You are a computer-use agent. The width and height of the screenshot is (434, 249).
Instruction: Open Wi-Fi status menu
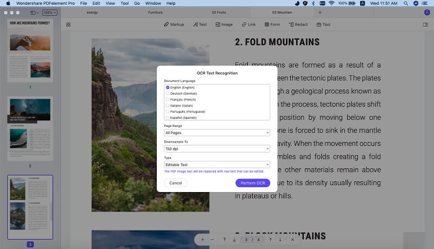(x=331, y=3)
